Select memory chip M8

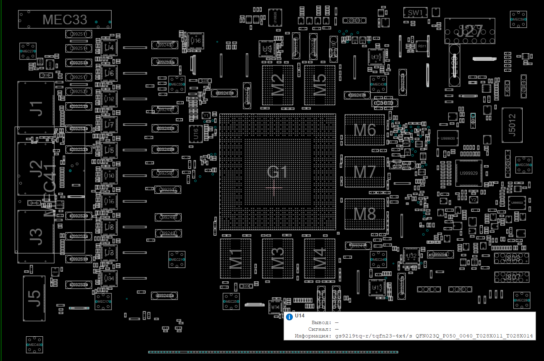pyautogui.click(x=364, y=214)
